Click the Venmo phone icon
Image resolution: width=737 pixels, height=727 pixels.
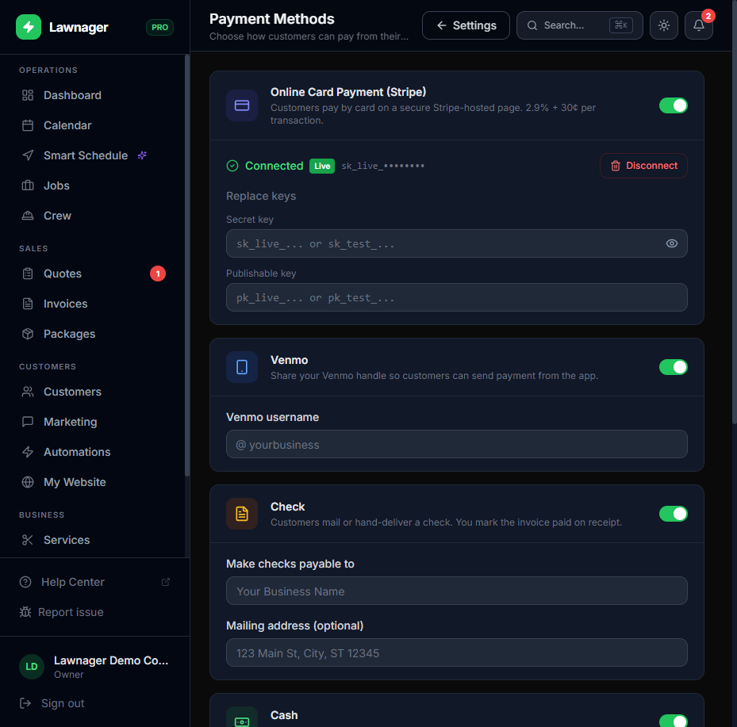coord(242,367)
